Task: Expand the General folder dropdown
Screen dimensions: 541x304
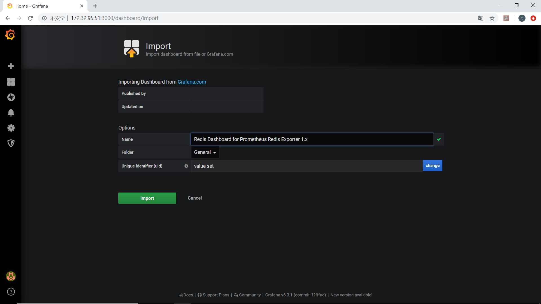Action: [205, 152]
